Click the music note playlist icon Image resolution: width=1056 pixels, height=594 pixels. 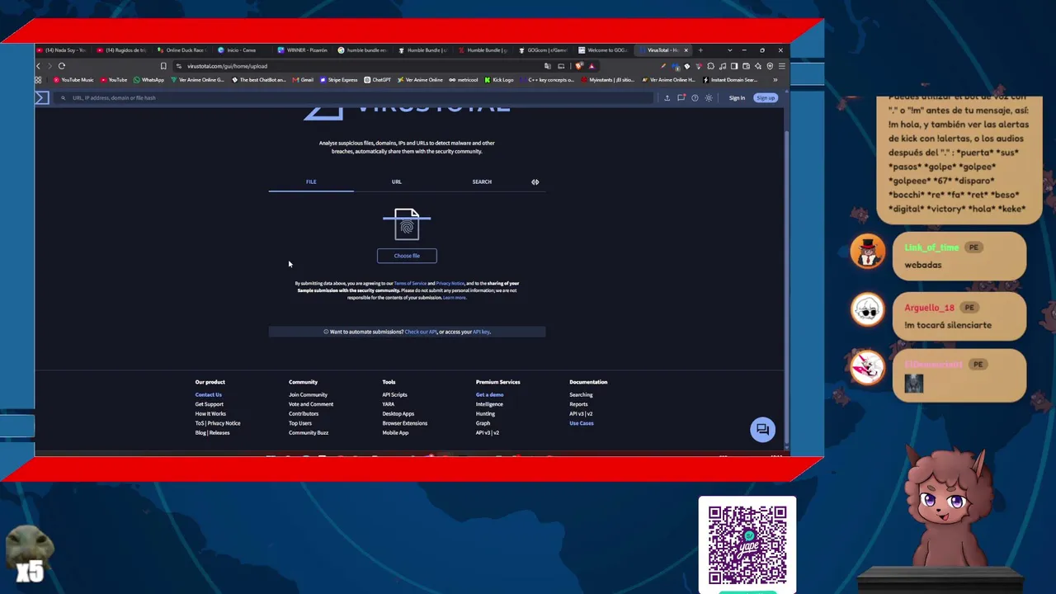(x=723, y=66)
